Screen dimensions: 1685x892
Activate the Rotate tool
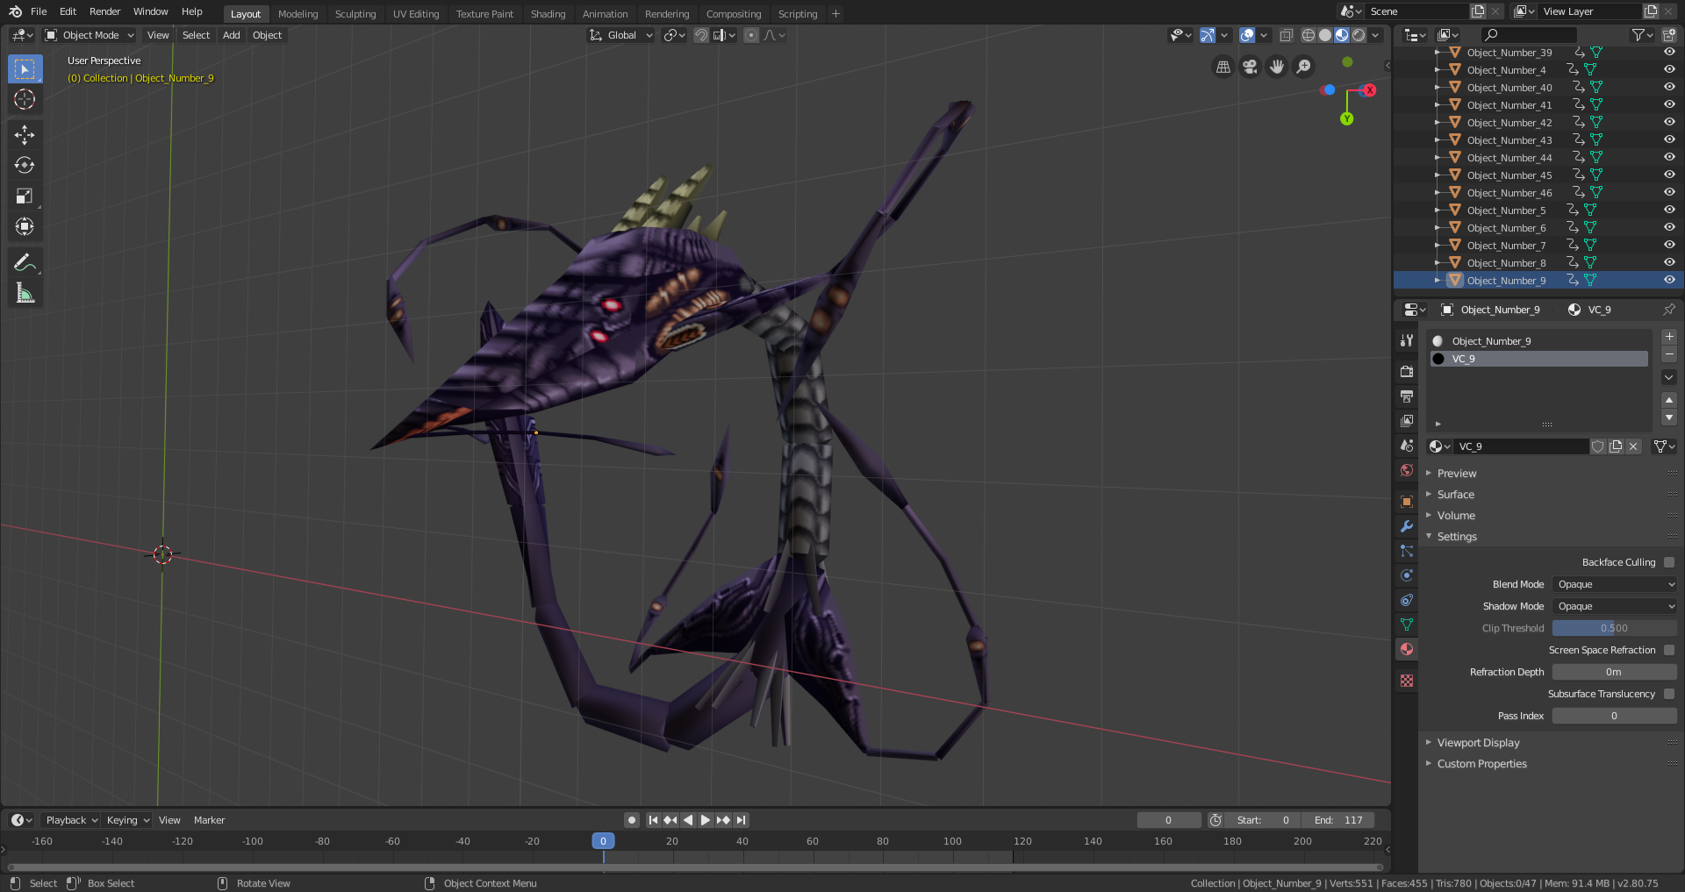(x=25, y=165)
